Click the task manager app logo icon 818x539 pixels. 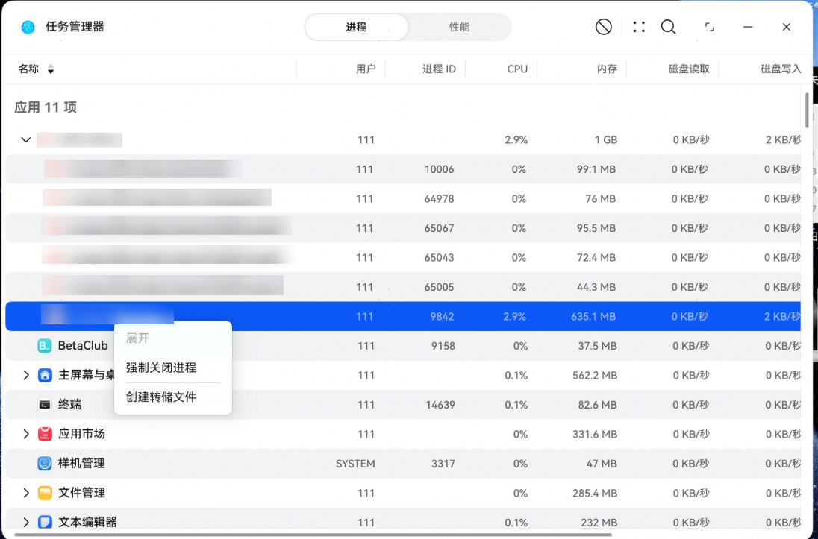28,26
